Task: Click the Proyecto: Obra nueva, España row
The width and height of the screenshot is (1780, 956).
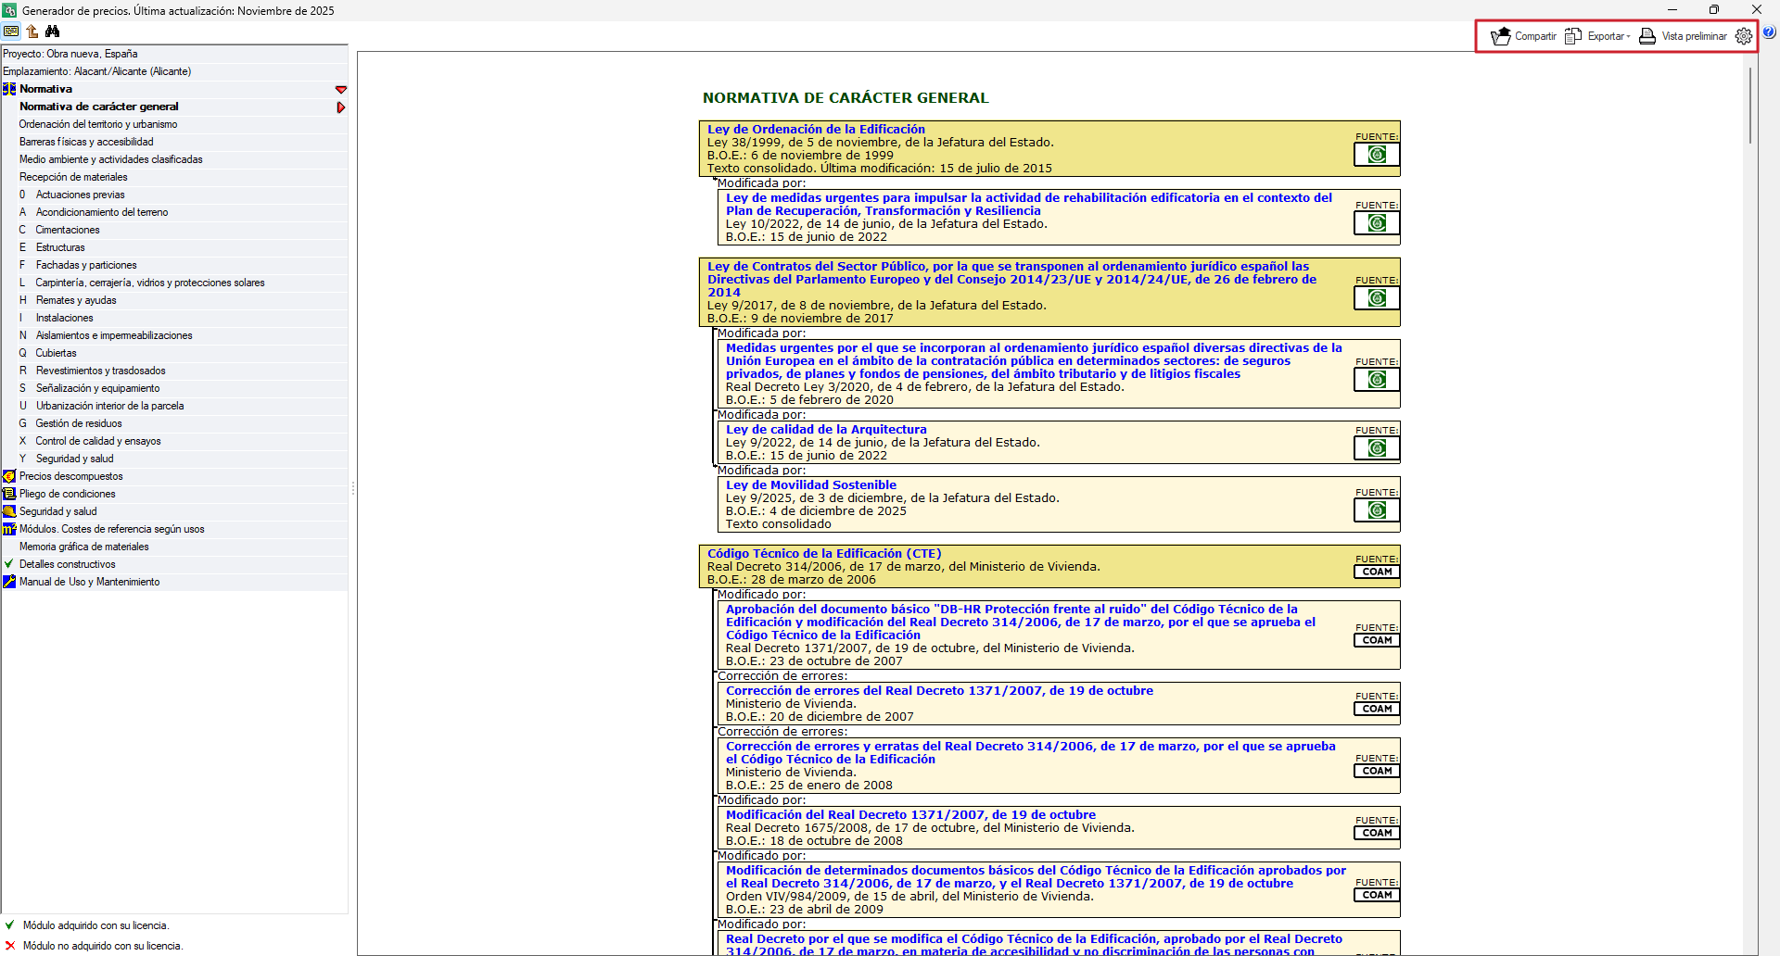Action: (x=175, y=54)
